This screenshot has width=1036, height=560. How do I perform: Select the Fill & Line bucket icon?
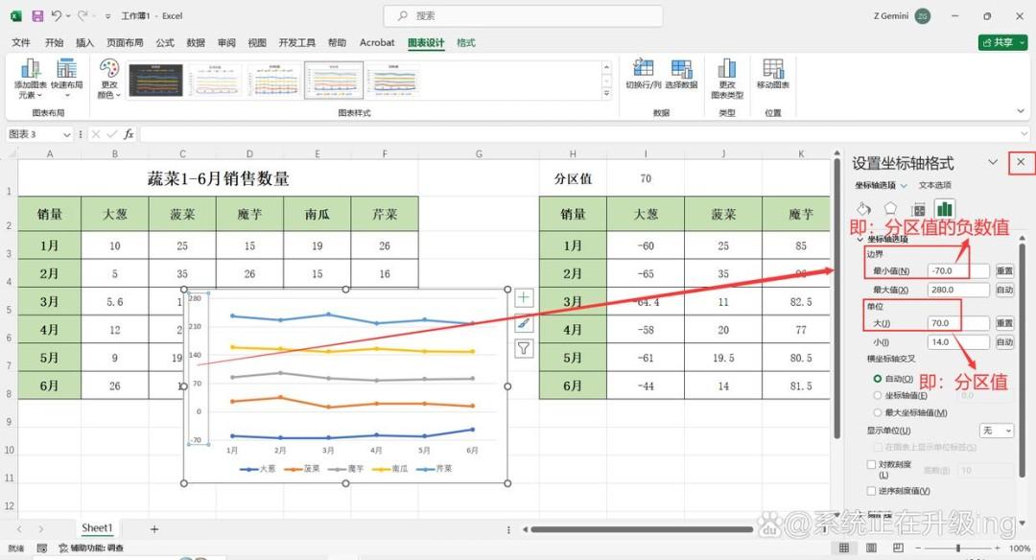point(863,209)
